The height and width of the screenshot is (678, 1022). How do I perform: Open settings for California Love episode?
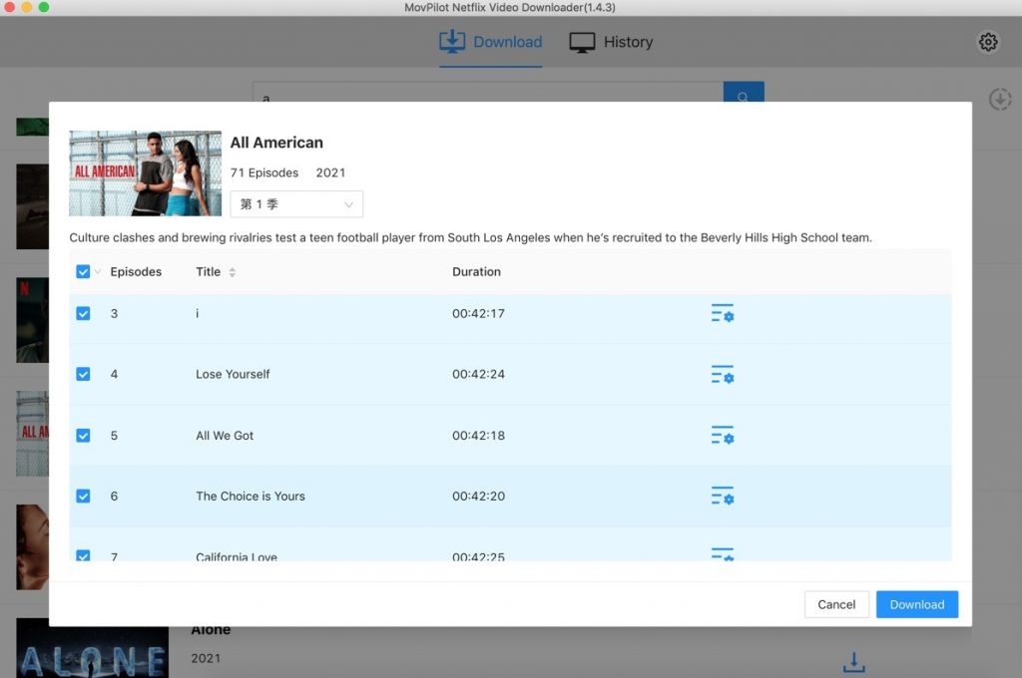point(723,554)
